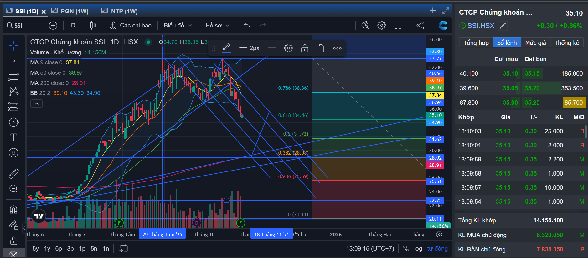The width and height of the screenshot is (588, 258).
Task: Collapse the left drawing toolbar arrow
Action: (24, 228)
